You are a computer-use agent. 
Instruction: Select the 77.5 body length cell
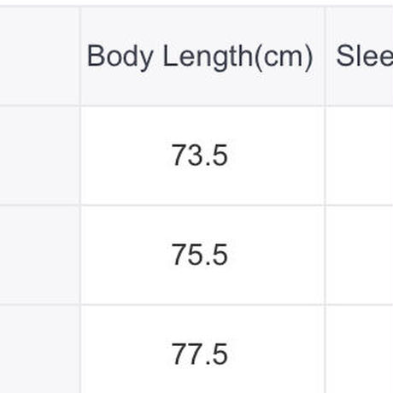pyautogui.click(x=202, y=349)
